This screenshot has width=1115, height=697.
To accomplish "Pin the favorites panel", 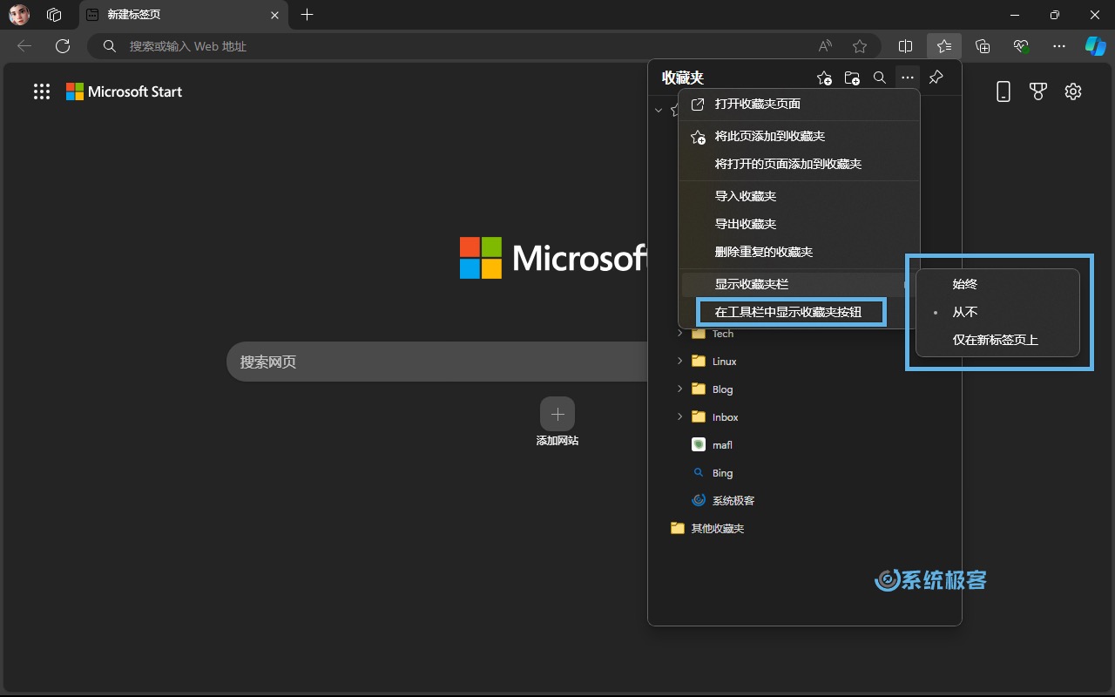I will [936, 78].
